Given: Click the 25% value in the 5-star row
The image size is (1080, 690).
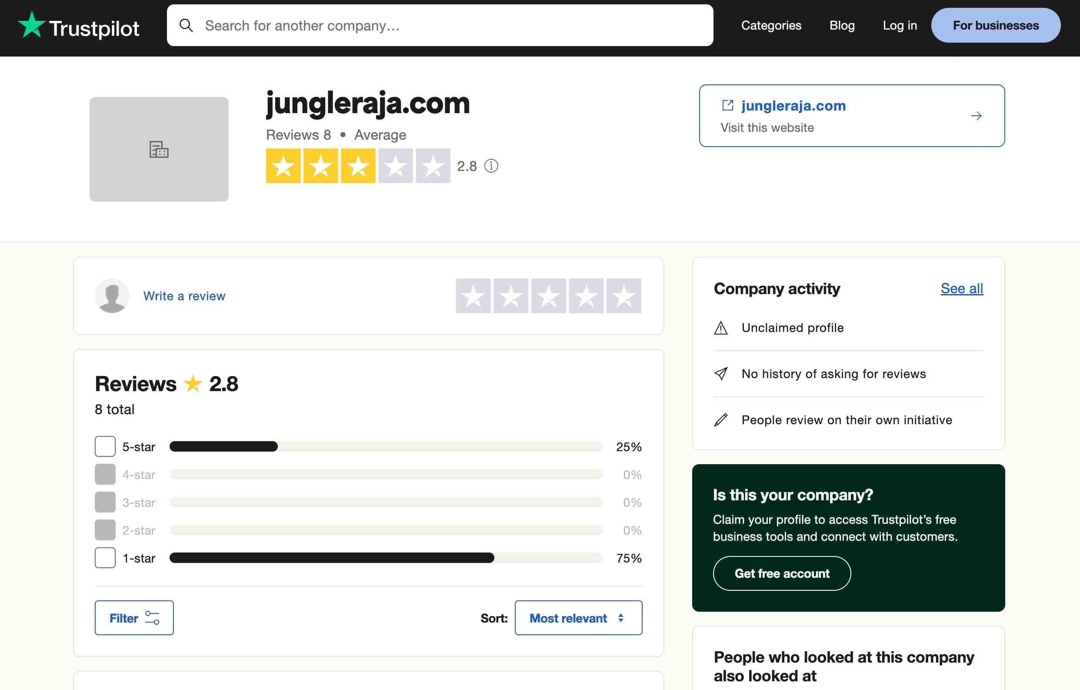Looking at the screenshot, I should click(629, 447).
